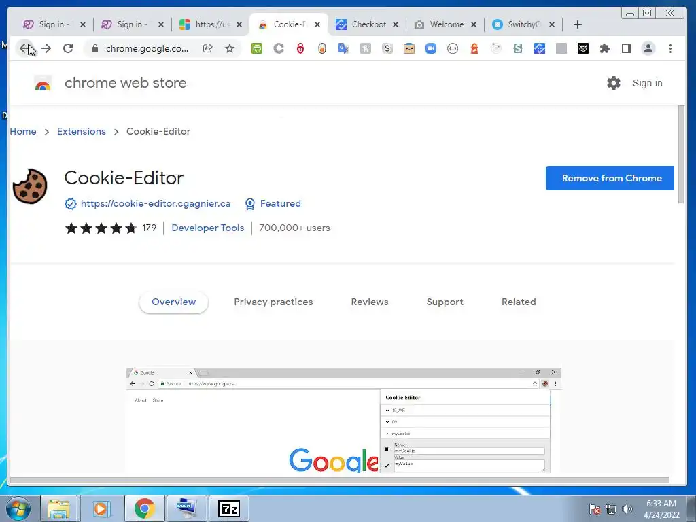Click the Action Center flag tray icon
This screenshot has width=696, height=522.
[x=595, y=508]
